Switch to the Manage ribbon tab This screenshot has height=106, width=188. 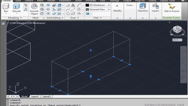click(115, 1)
